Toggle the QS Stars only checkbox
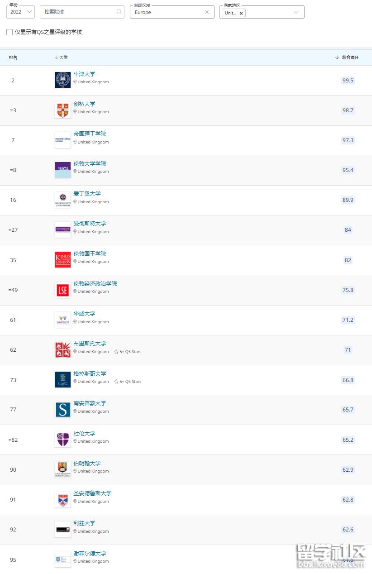The image size is (372, 574). tap(10, 32)
